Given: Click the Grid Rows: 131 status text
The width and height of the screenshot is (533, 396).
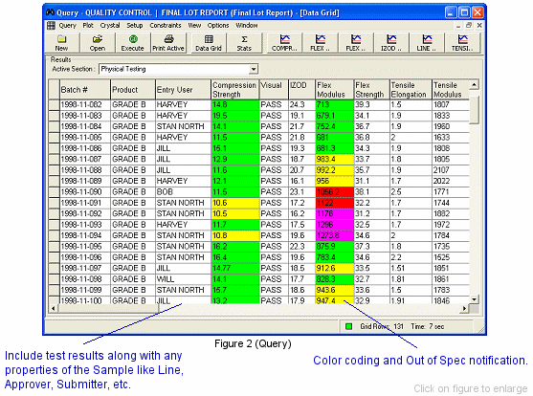Looking at the screenshot, I should pos(382,327).
